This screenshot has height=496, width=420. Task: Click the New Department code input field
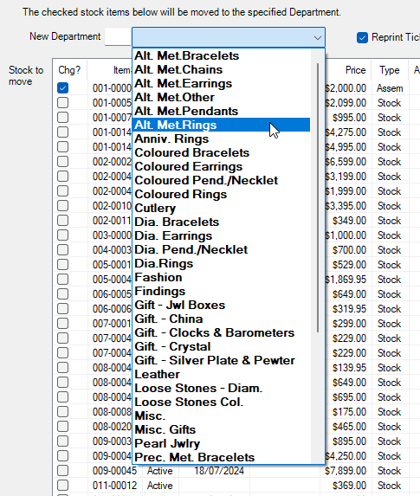pos(118,36)
